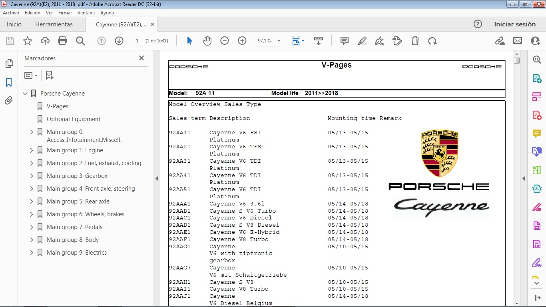
Task: Select the Hand pan tool
Action: click(207, 41)
